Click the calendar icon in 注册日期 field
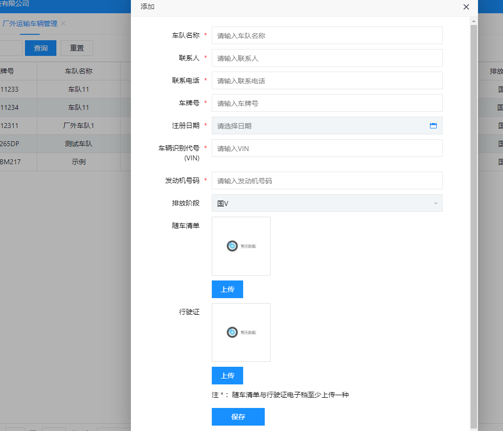Screen dimensions: 503x431 point(433,126)
